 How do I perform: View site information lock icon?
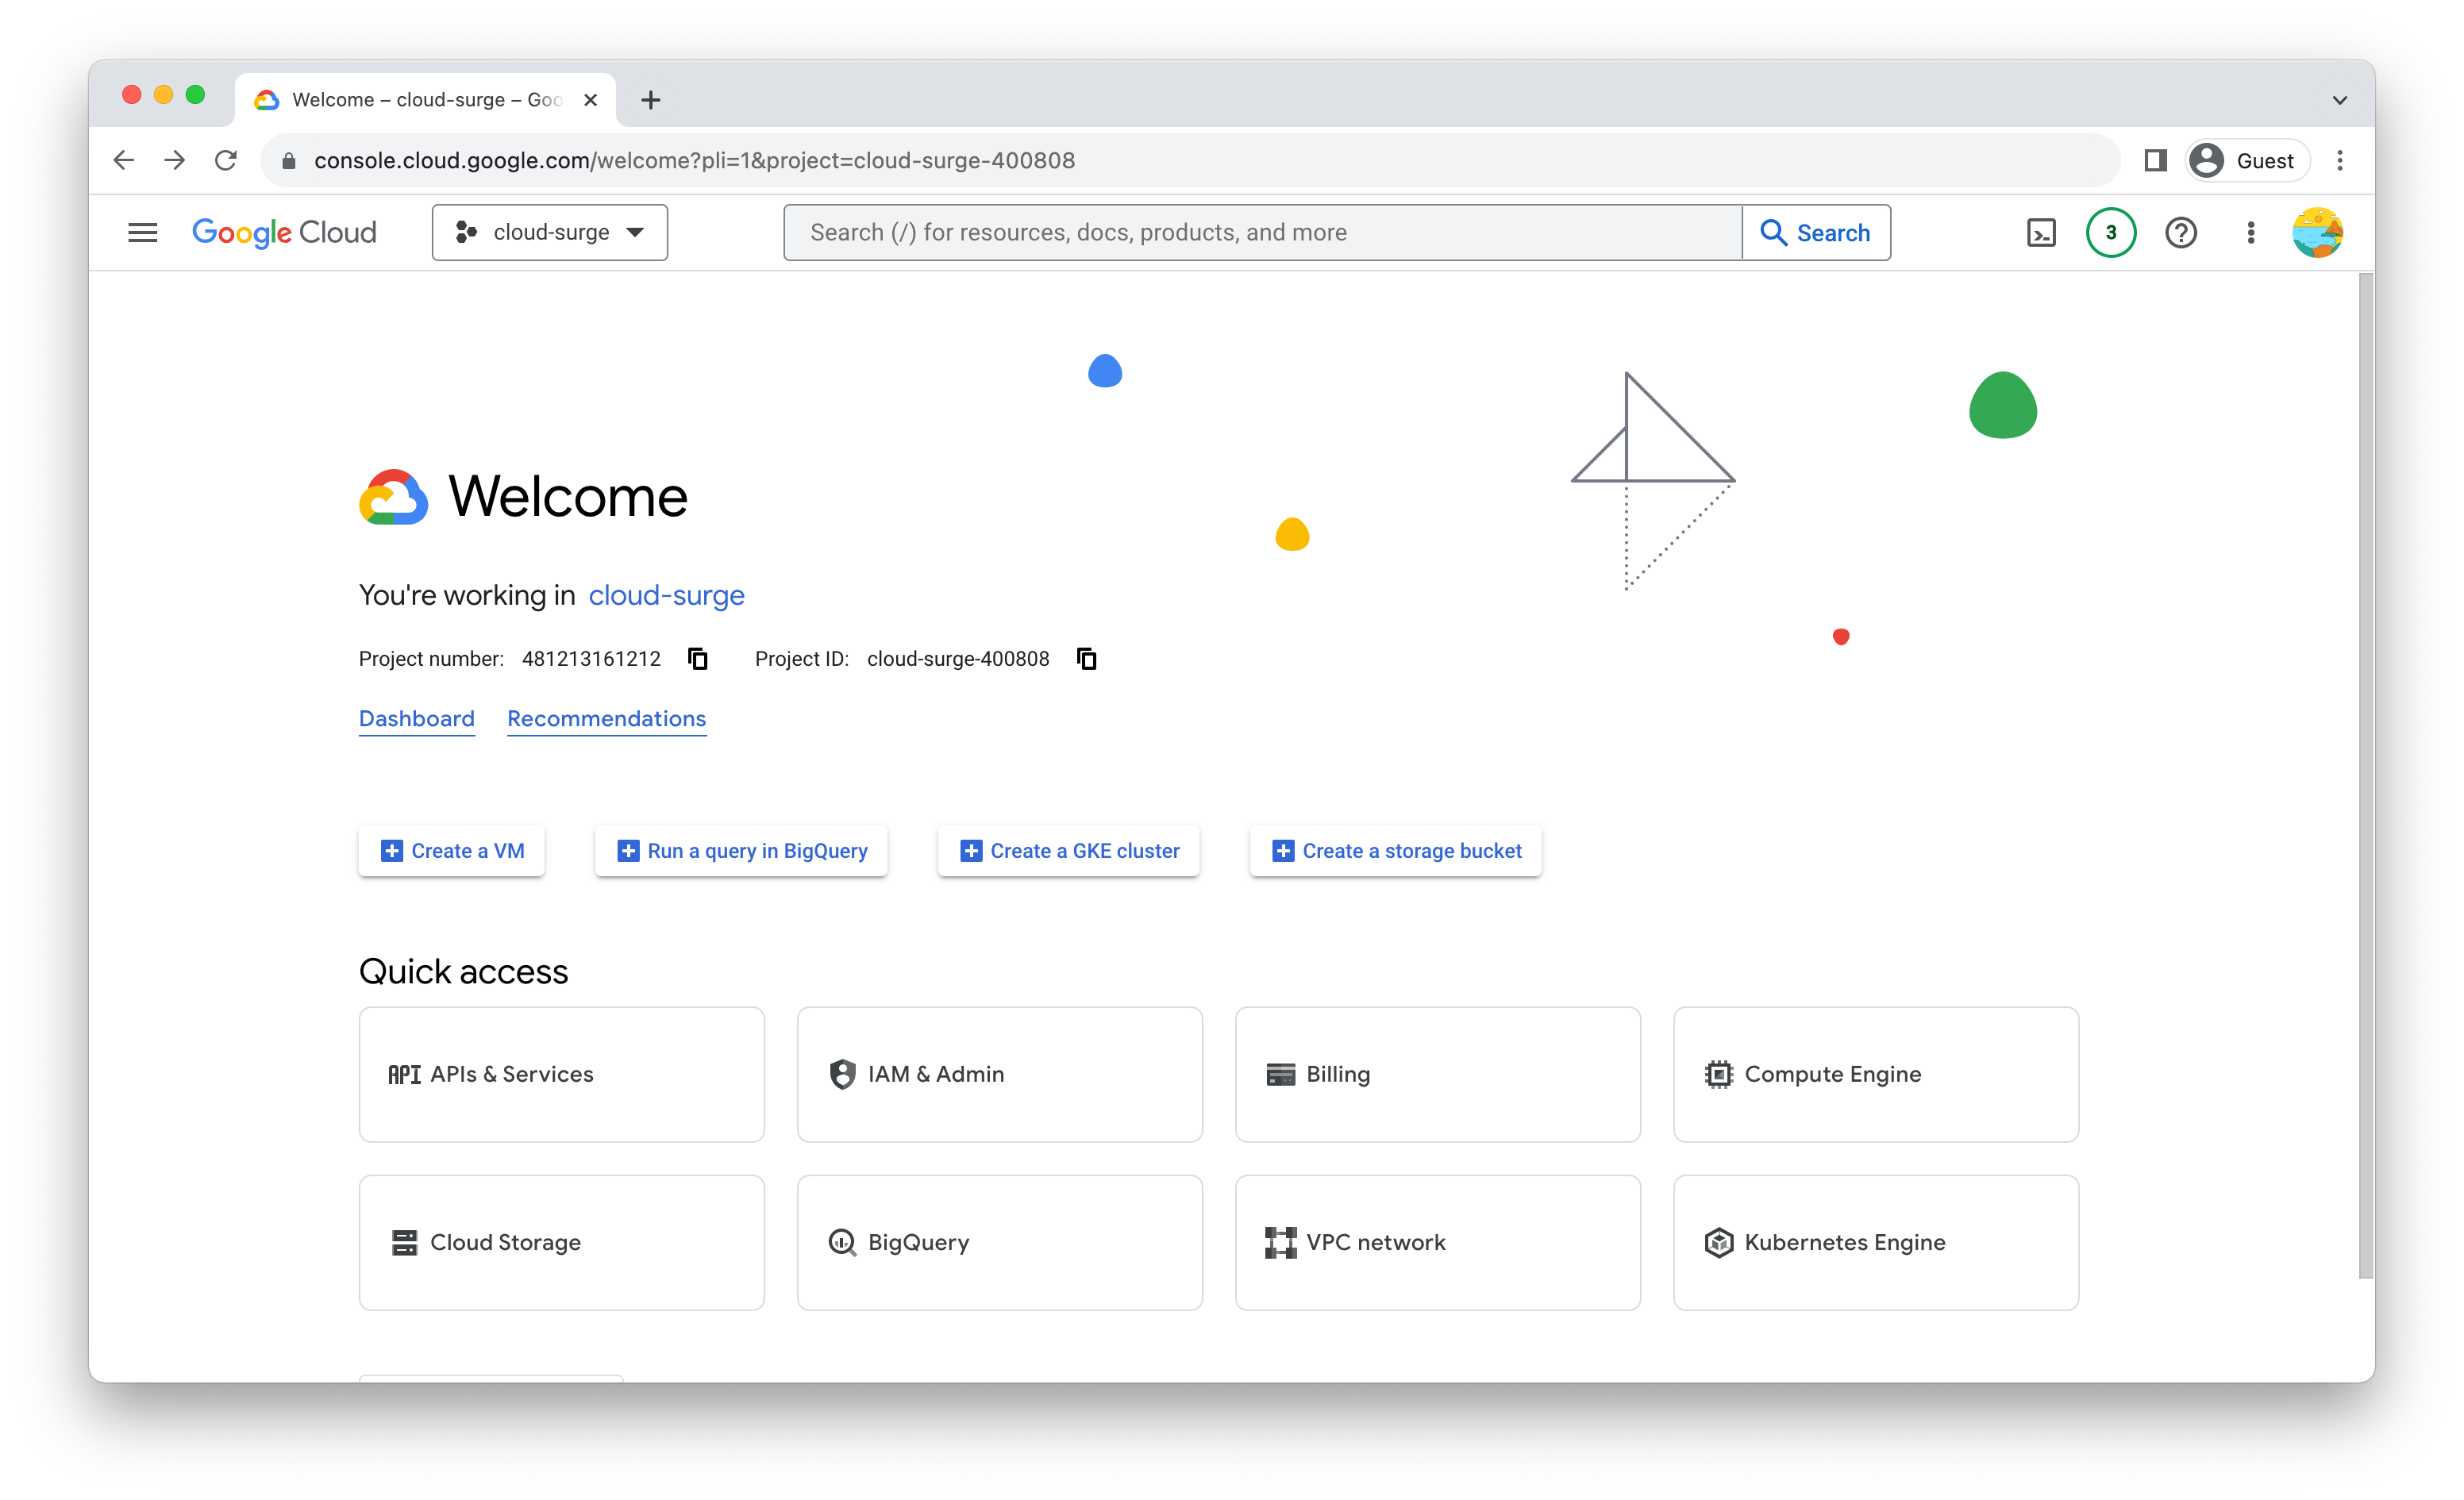tap(289, 160)
